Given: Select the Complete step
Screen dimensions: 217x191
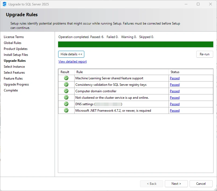Looking at the screenshot, I should [x=11, y=90].
